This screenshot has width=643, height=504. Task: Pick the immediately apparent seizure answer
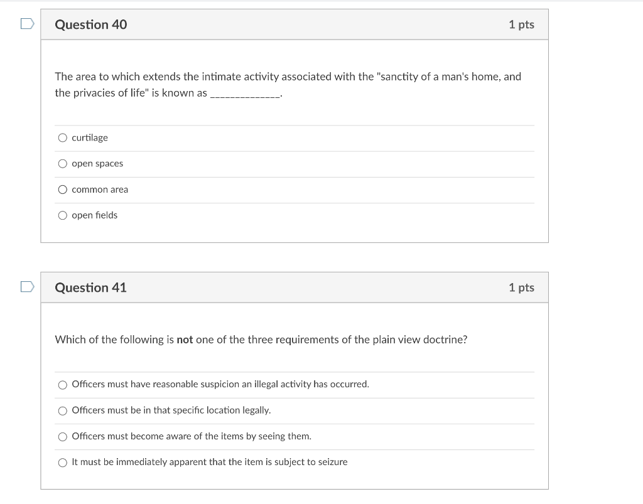tap(63, 462)
